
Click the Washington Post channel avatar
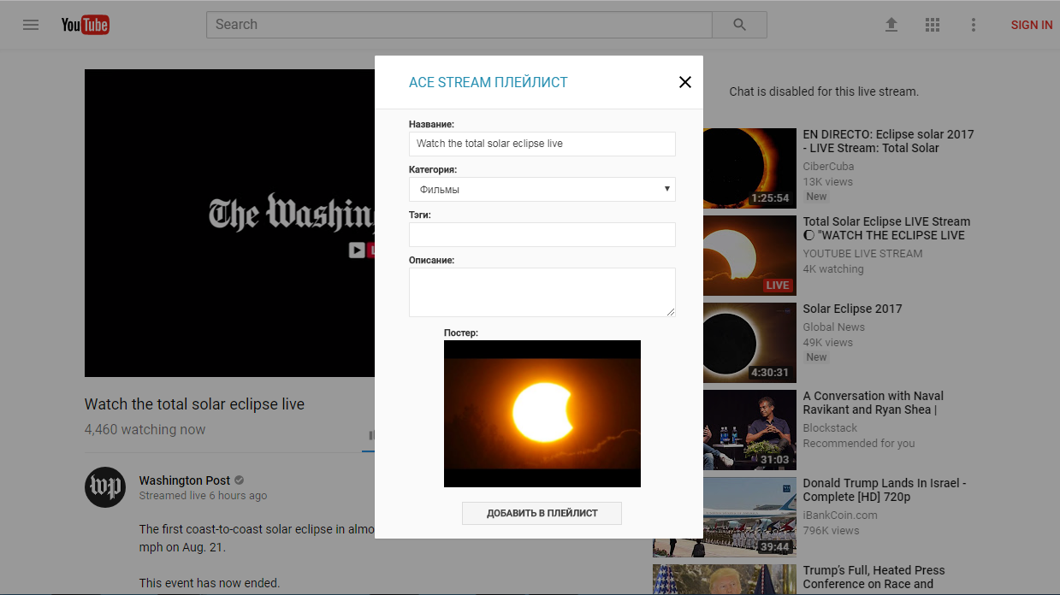(105, 487)
